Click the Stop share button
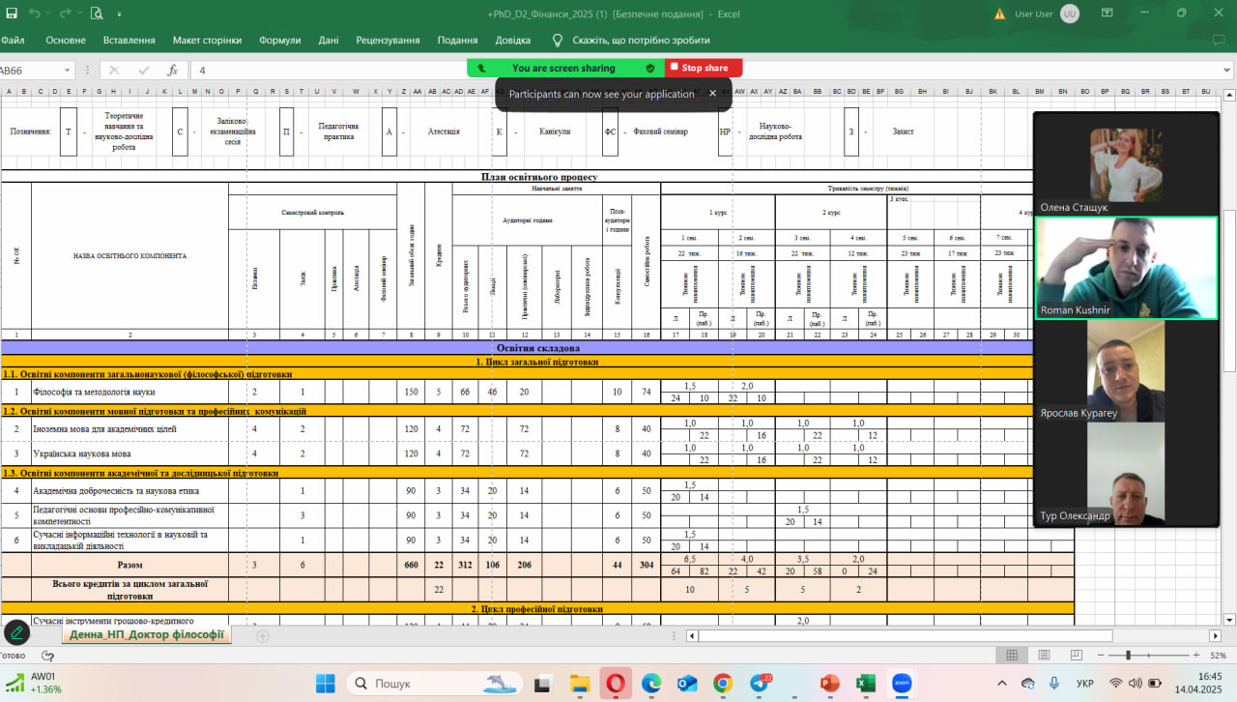 pos(704,68)
